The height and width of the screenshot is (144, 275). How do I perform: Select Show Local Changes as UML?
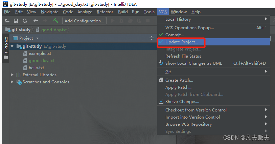tap(213, 63)
